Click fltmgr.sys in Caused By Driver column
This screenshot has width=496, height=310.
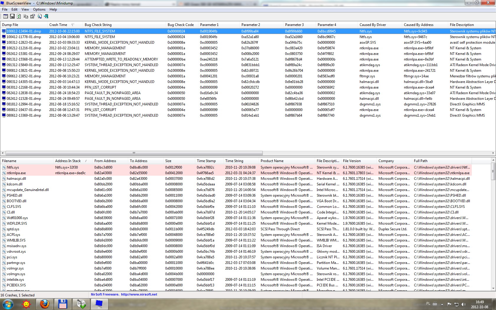pos(367,76)
